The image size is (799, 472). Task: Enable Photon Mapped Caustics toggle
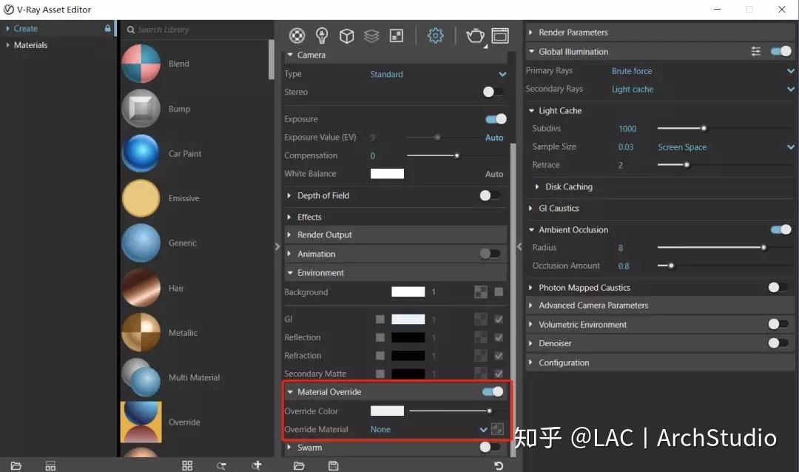(778, 288)
